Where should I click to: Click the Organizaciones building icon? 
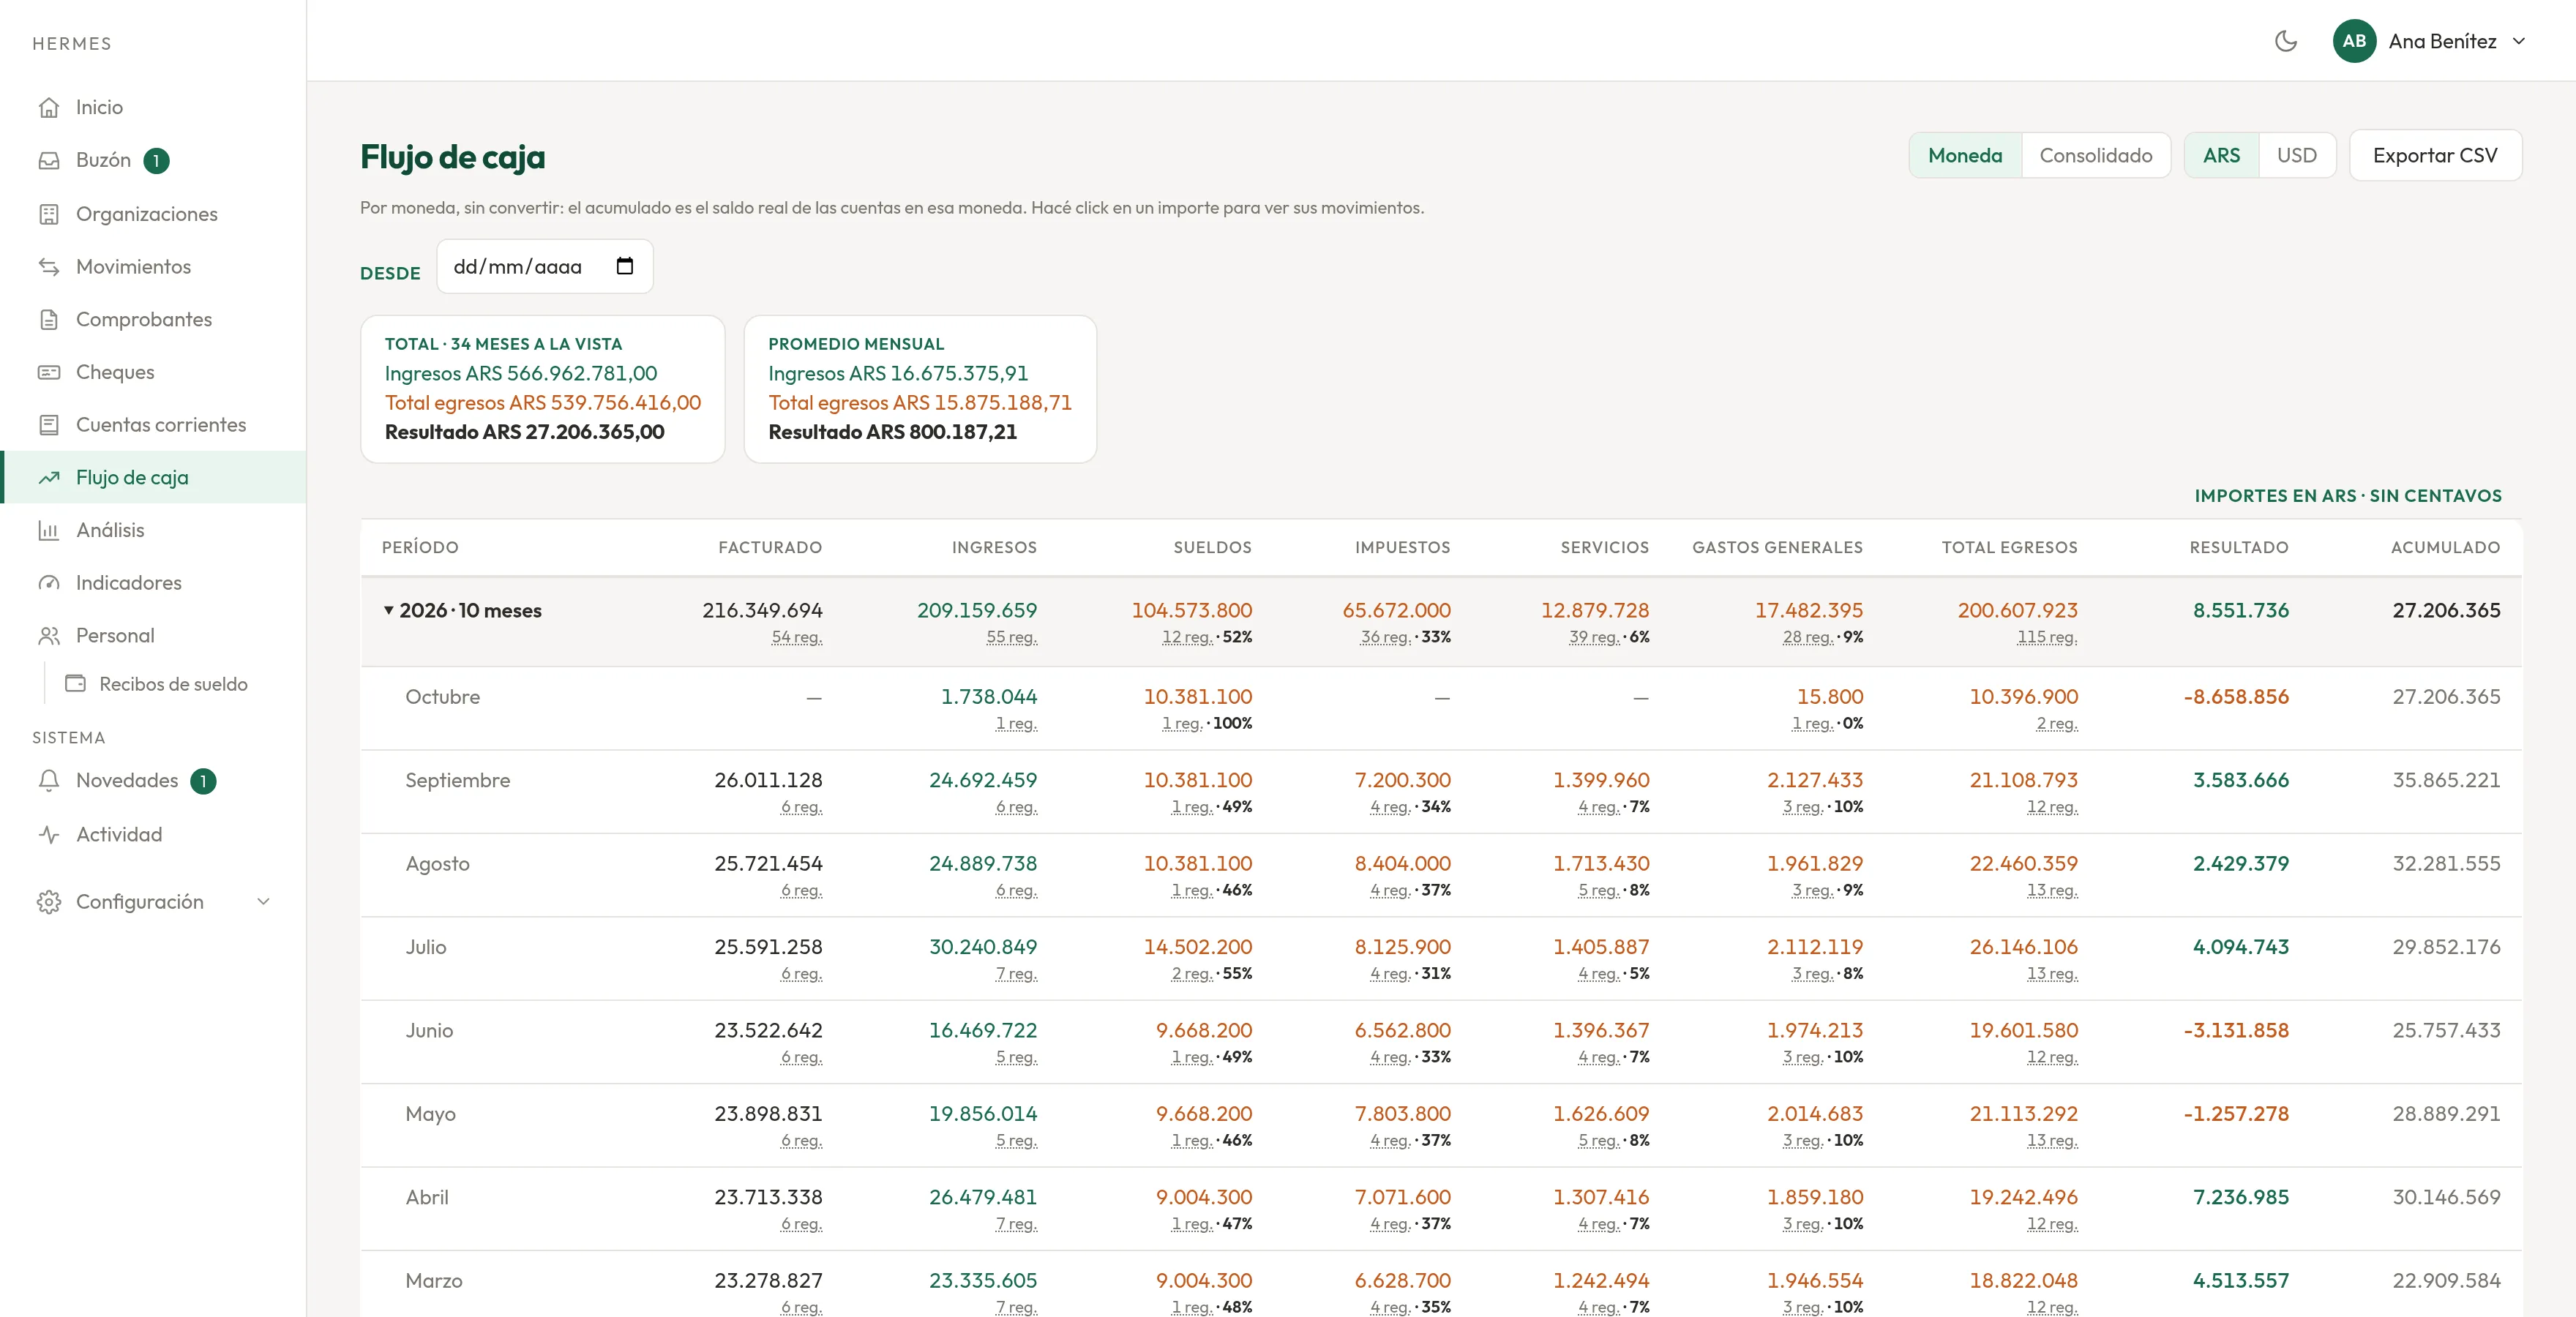(x=49, y=214)
